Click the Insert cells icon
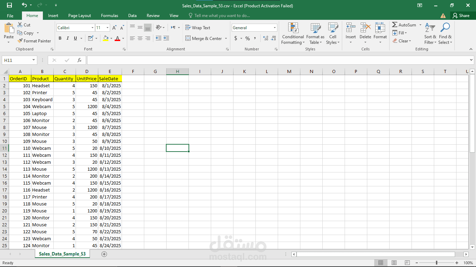The height and width of the screenshot is (267, 476). (351, 28)
